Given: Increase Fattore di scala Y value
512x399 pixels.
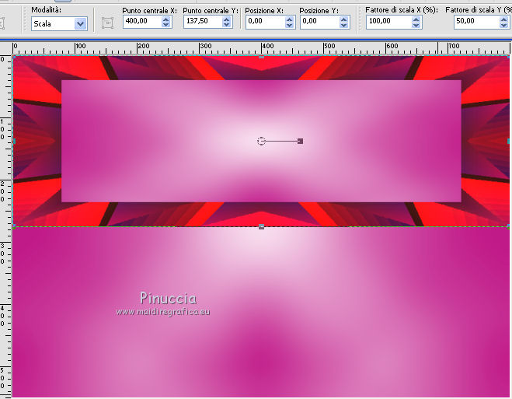Looking at the screenshot, I should [x=503, y=19].
